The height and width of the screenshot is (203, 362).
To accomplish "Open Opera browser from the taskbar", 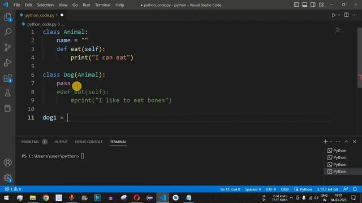I will [137, 198].
